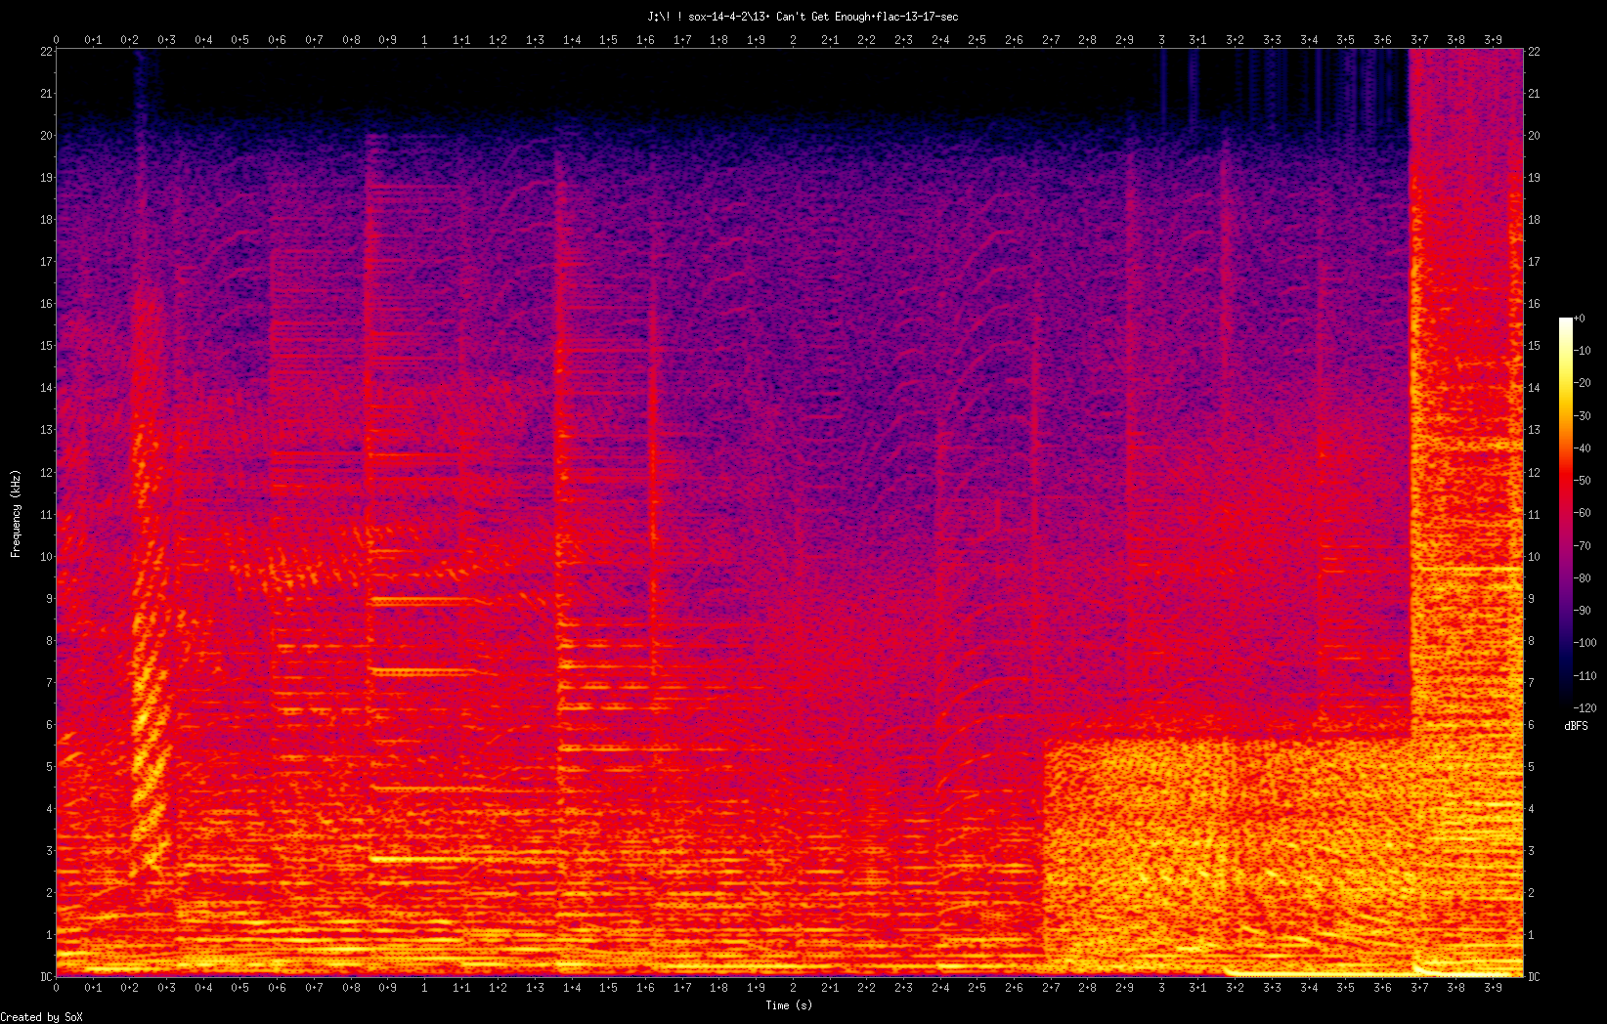1607x1024 pixels.
Task: Click the "-100" label on the dBFS scale
Action: pyautogui.click(x=1585, y=643)
